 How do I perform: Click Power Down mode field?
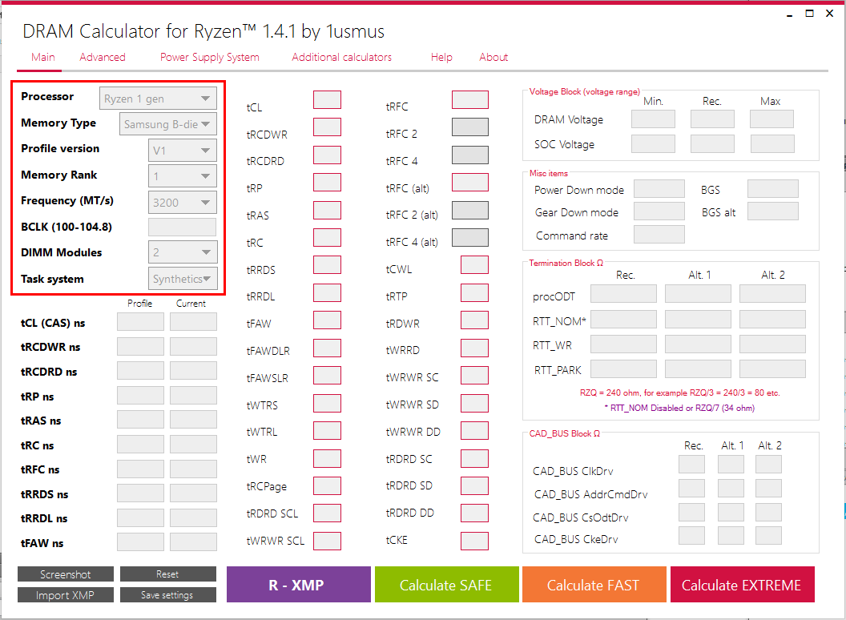(659, 189)
